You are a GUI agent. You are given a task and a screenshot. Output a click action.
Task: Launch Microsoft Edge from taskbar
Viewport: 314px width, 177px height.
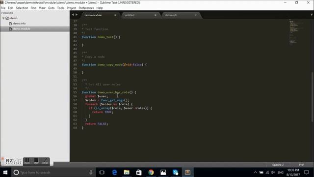click(x=114, y=173)
